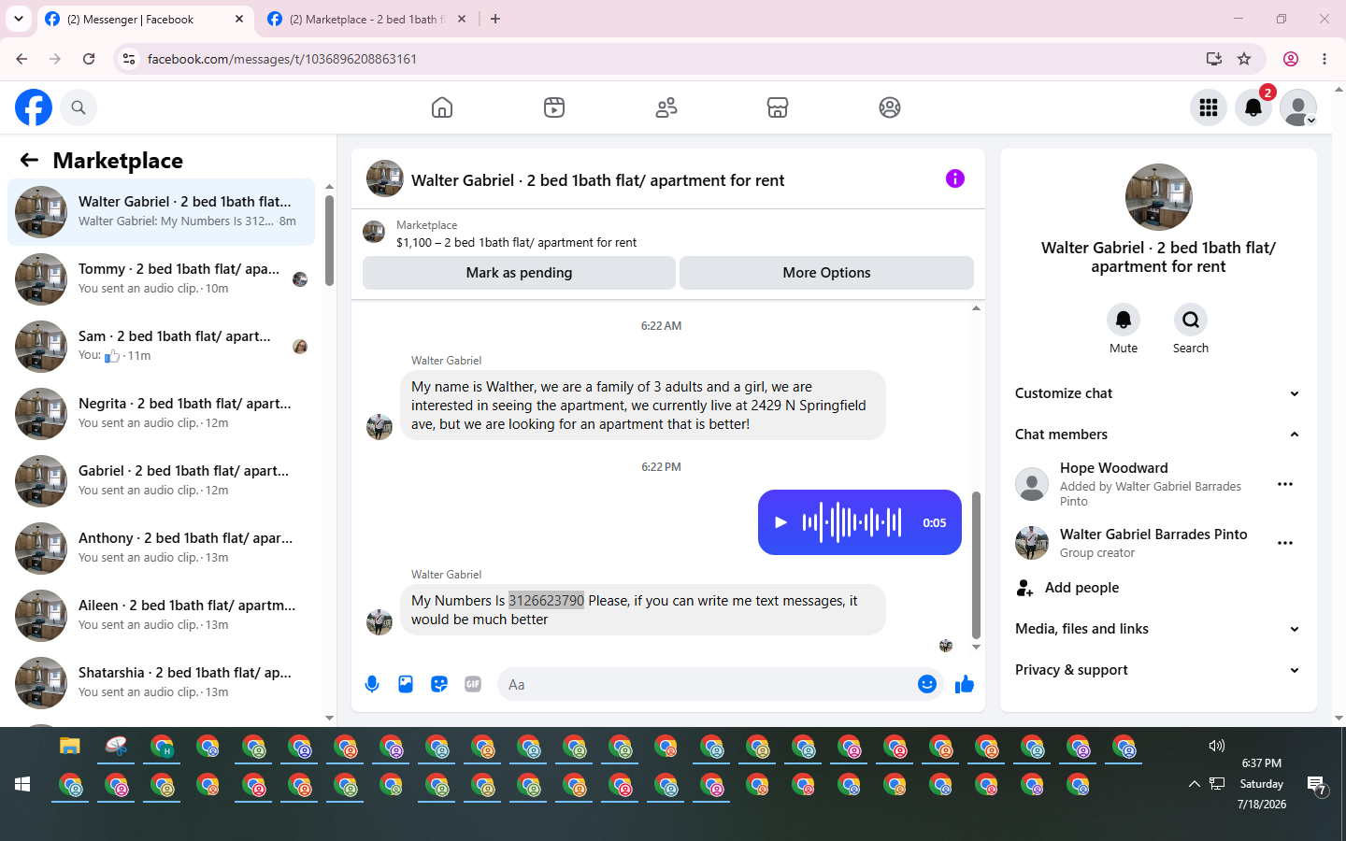Viewport: 1346px width, 841px height.
Task: Open Negrita conversation in list
Action: tap(162, 414)
